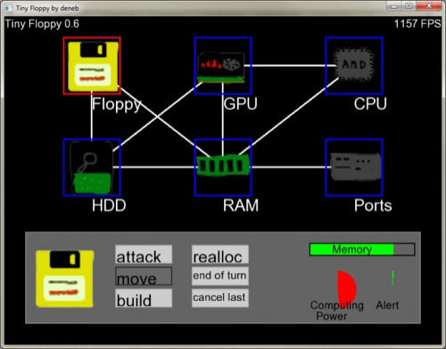Close the Tiny Floppy window
446x349 pixels.
[429, 6]
